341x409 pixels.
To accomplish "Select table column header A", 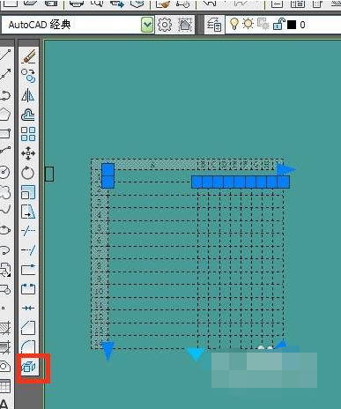I will point(152,165).
